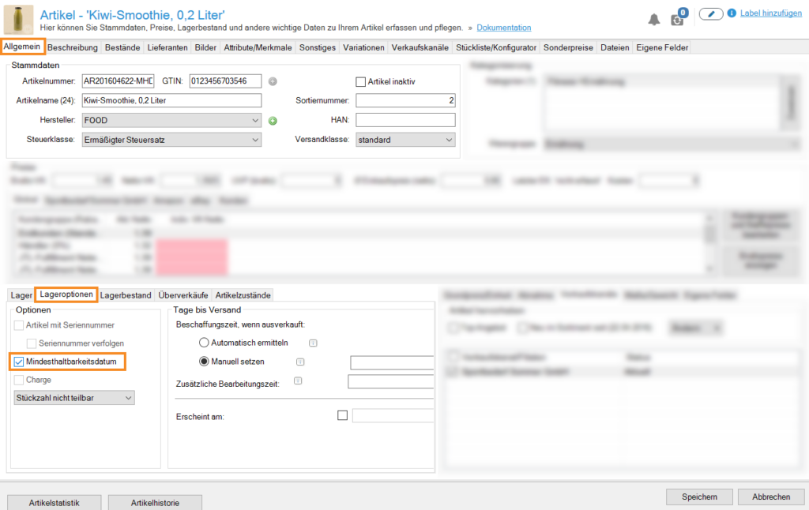
Task: Add a manufacturer with the green plus icon
Action: coord(273,121)
